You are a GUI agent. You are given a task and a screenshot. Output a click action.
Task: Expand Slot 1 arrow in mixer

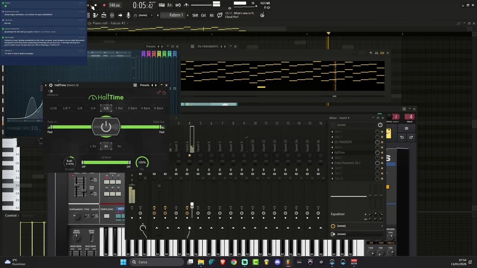[332, 132]
